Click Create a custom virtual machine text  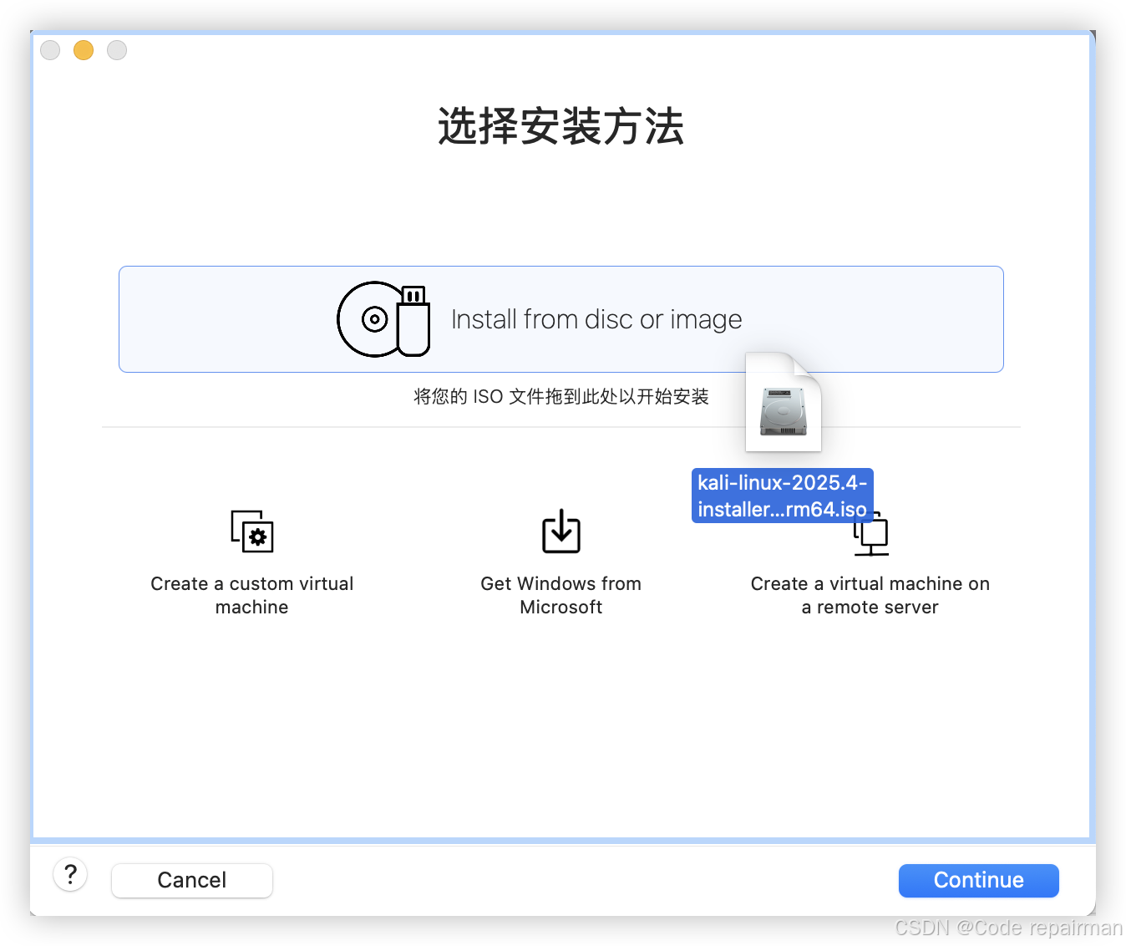click(x=251, y=595)
